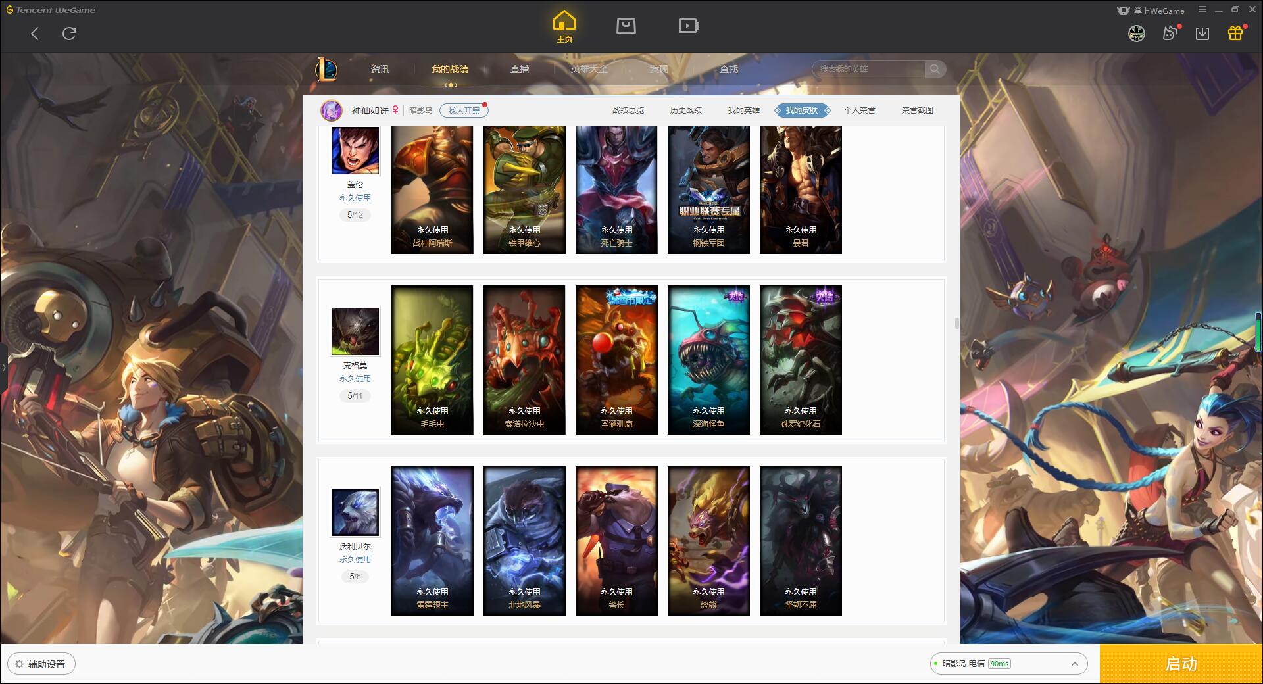Open the 战神阿瑞斯 skin card
1263x684 pixels.
432,189
